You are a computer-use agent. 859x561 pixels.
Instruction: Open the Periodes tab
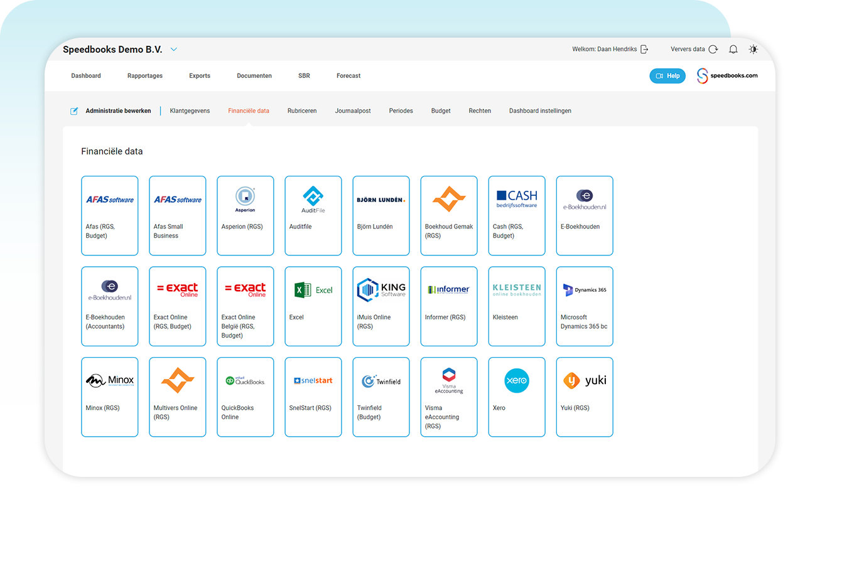coord(401,111)
